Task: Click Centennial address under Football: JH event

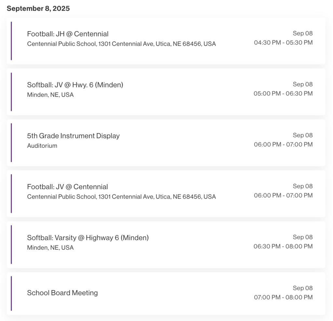Action: 121,44
